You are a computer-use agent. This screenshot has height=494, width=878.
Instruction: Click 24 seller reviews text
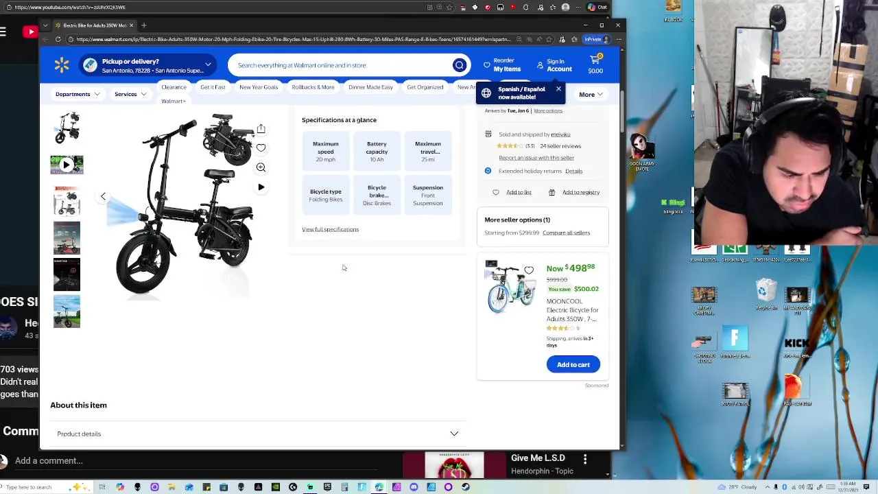coord(560,146)
